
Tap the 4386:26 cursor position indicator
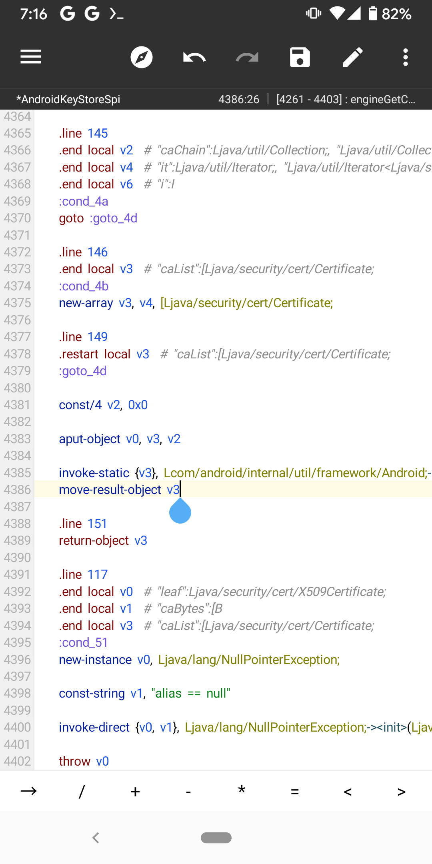coord(239,99)
